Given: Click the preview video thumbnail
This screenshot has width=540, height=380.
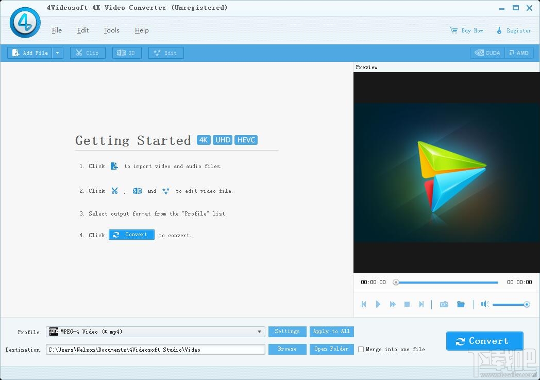Looking at the screenshot, I should 447,173.
